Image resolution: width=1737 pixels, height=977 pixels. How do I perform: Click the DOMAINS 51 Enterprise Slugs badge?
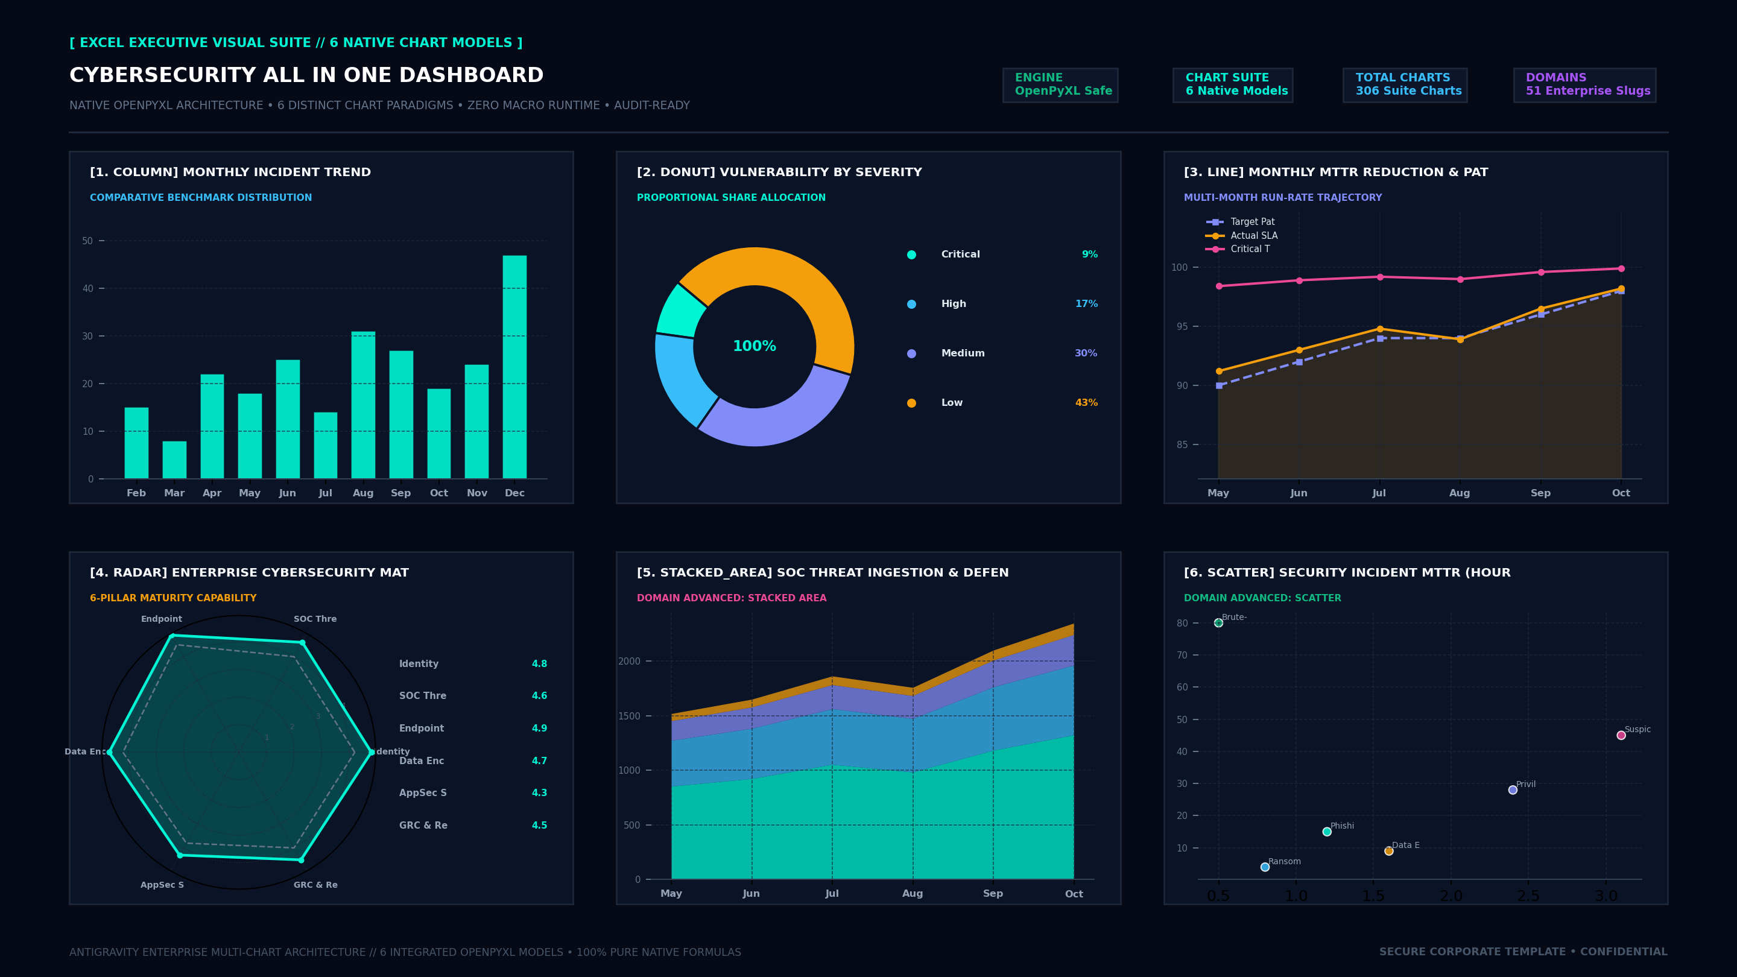[x=1584, y=85]
